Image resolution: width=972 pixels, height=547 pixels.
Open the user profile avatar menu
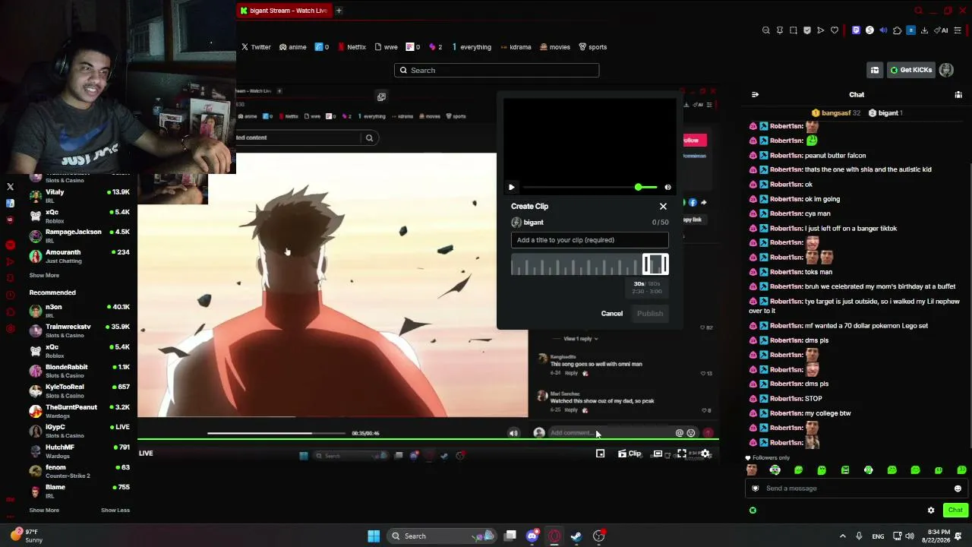pyautogui.click(x=946, y=70)
